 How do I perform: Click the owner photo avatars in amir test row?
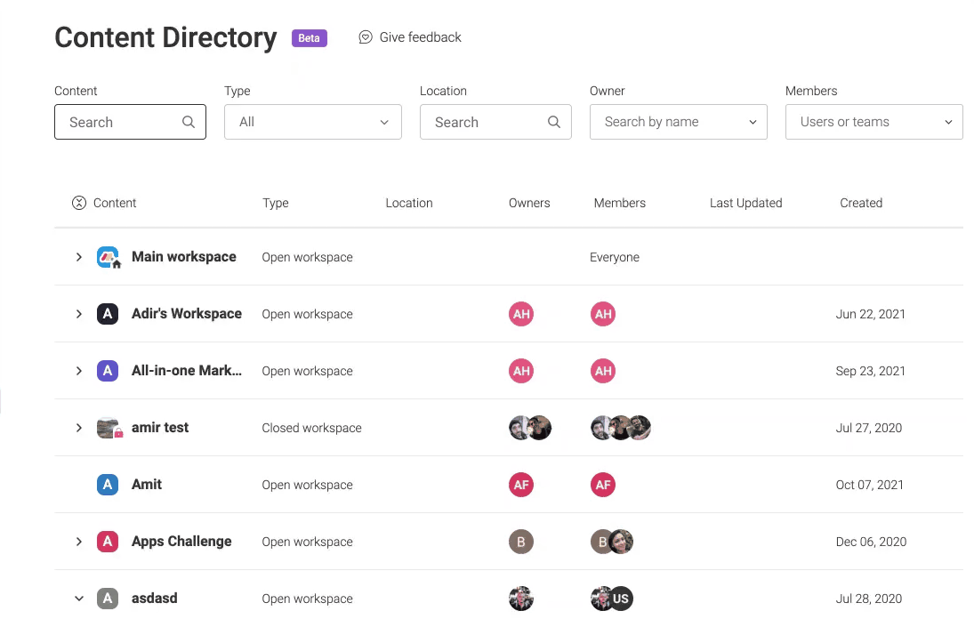click(530, 428)
